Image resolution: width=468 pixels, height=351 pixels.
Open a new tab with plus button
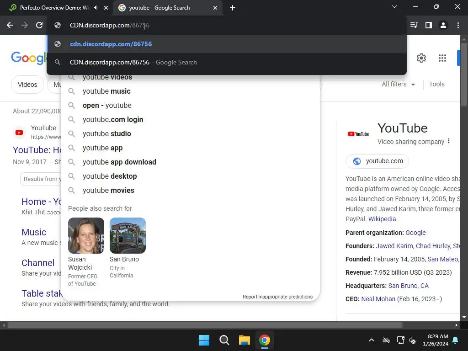233,8
